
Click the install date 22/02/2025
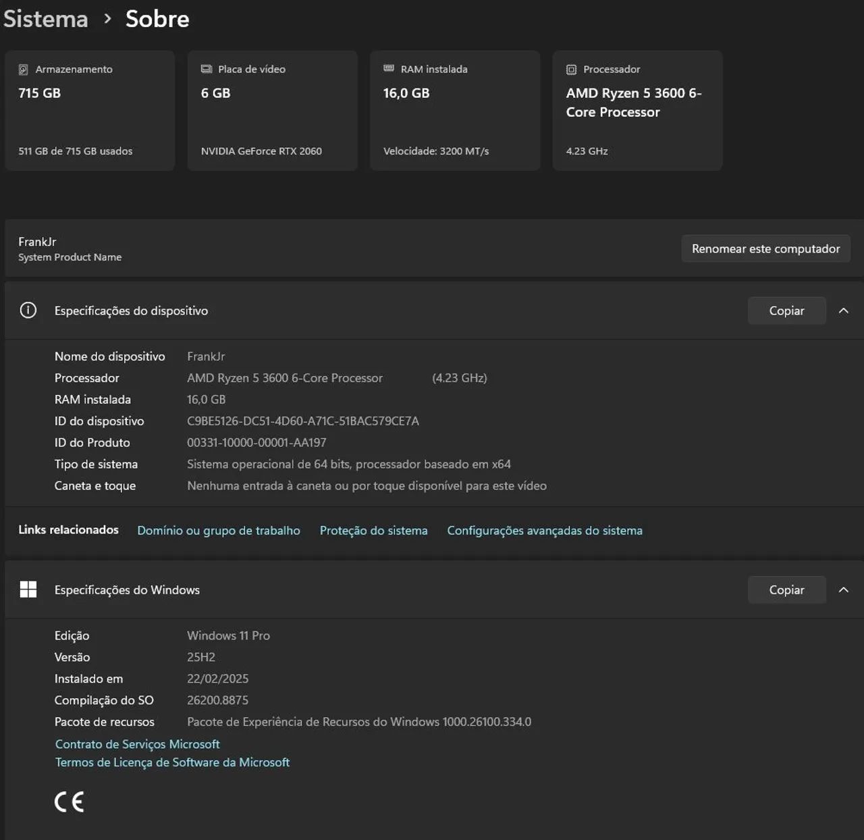218,679
